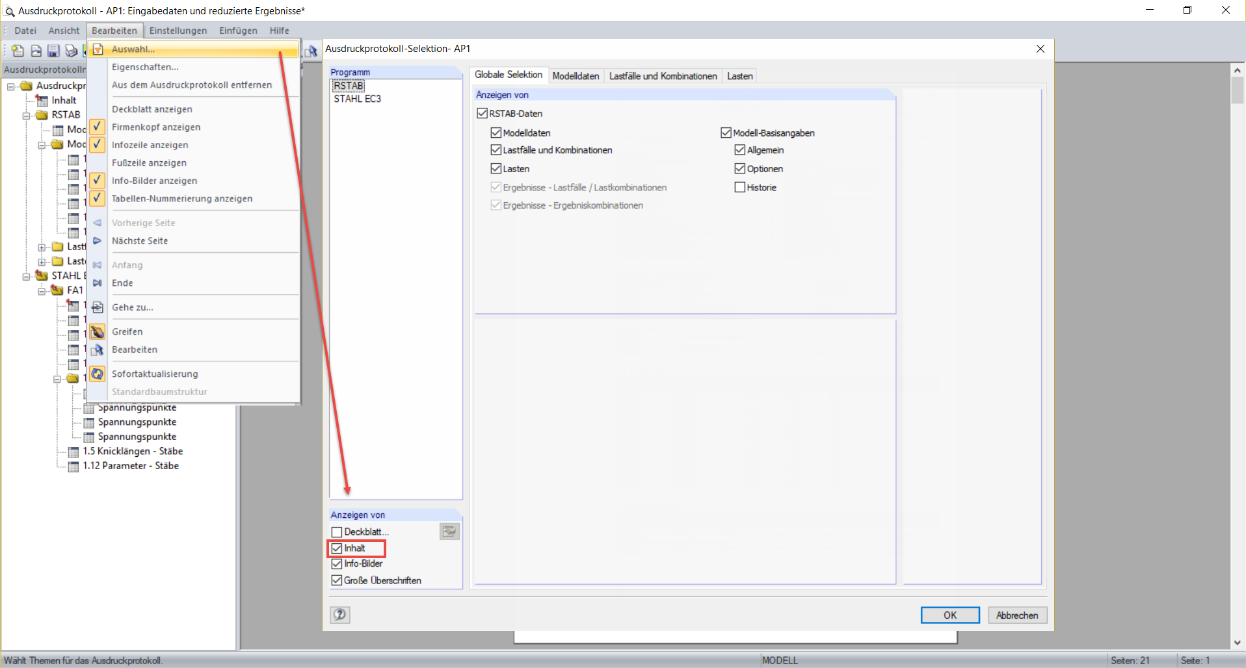Toggle Info-Bilder anzeigen checkmark
This screenshot has height=668, width=1246.
[x=98, y=180]
